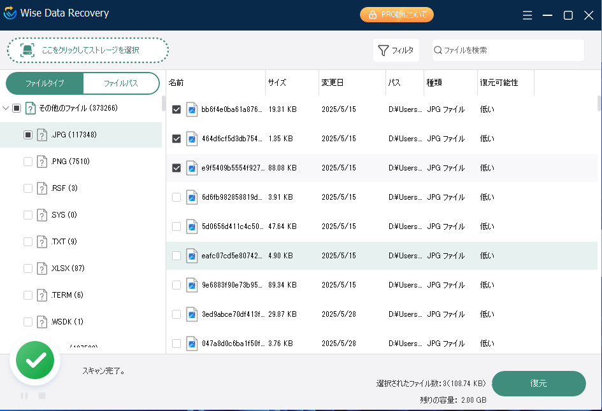
Task: Click the green scan complete checkmark icon
Action: pos(35,361)
